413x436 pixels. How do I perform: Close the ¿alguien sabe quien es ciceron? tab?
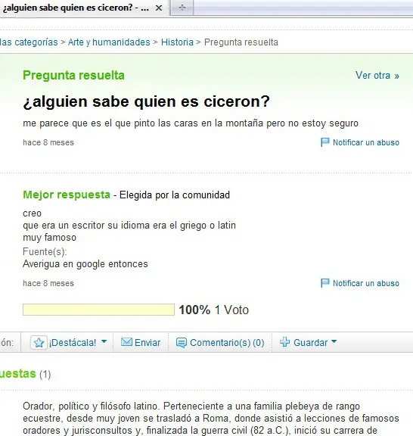coord(159,8)
